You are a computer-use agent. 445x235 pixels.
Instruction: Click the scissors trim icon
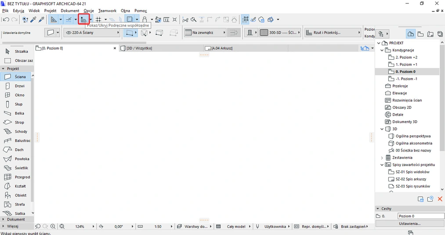click(x=185, y=20)
